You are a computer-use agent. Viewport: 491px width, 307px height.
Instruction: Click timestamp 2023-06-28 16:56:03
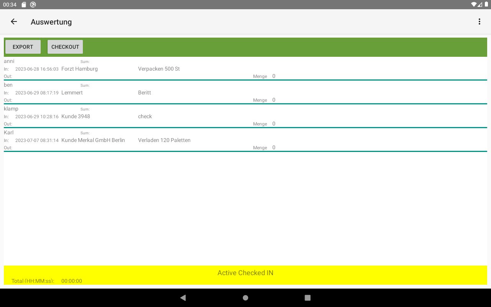(x=37, y=69)
